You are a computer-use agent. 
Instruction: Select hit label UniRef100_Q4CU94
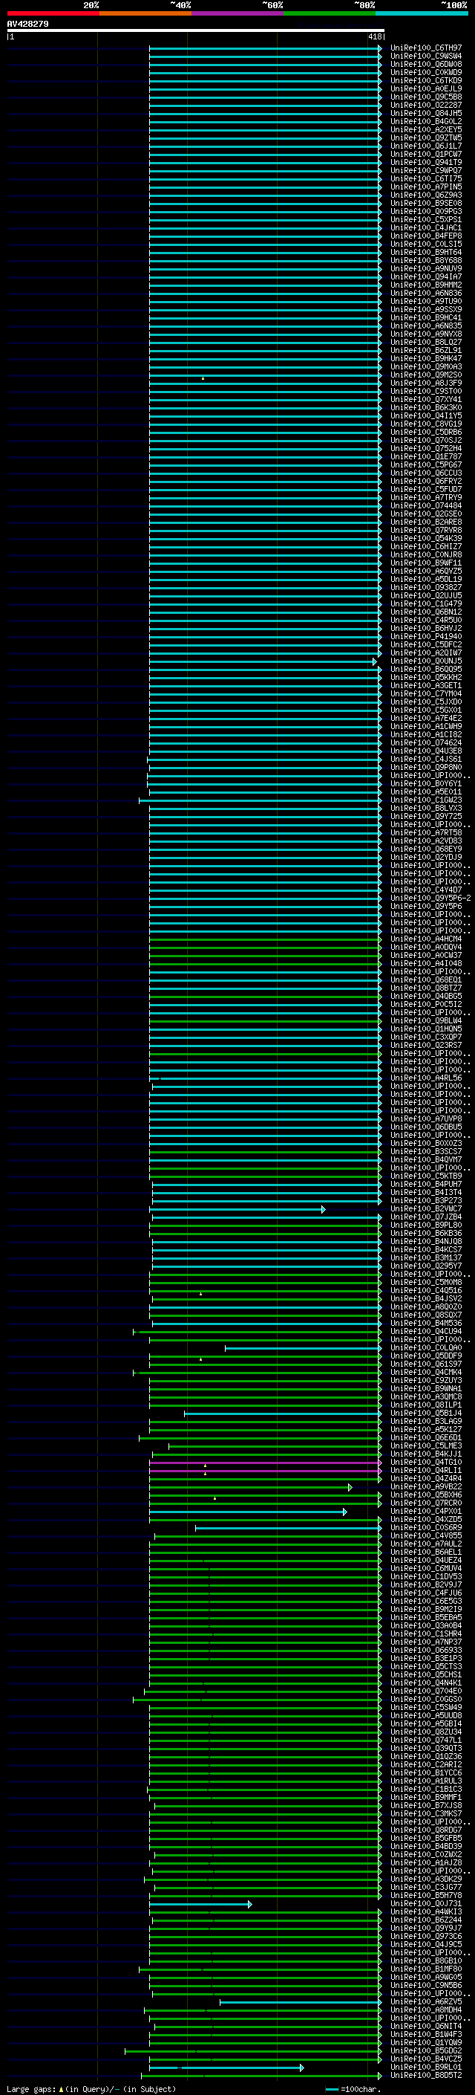point(425,1333)
